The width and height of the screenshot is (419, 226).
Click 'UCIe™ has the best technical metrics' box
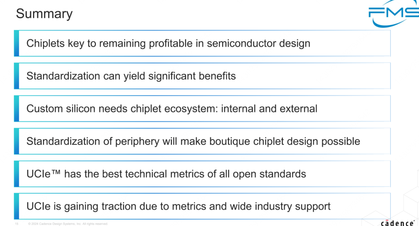point(202,174)
